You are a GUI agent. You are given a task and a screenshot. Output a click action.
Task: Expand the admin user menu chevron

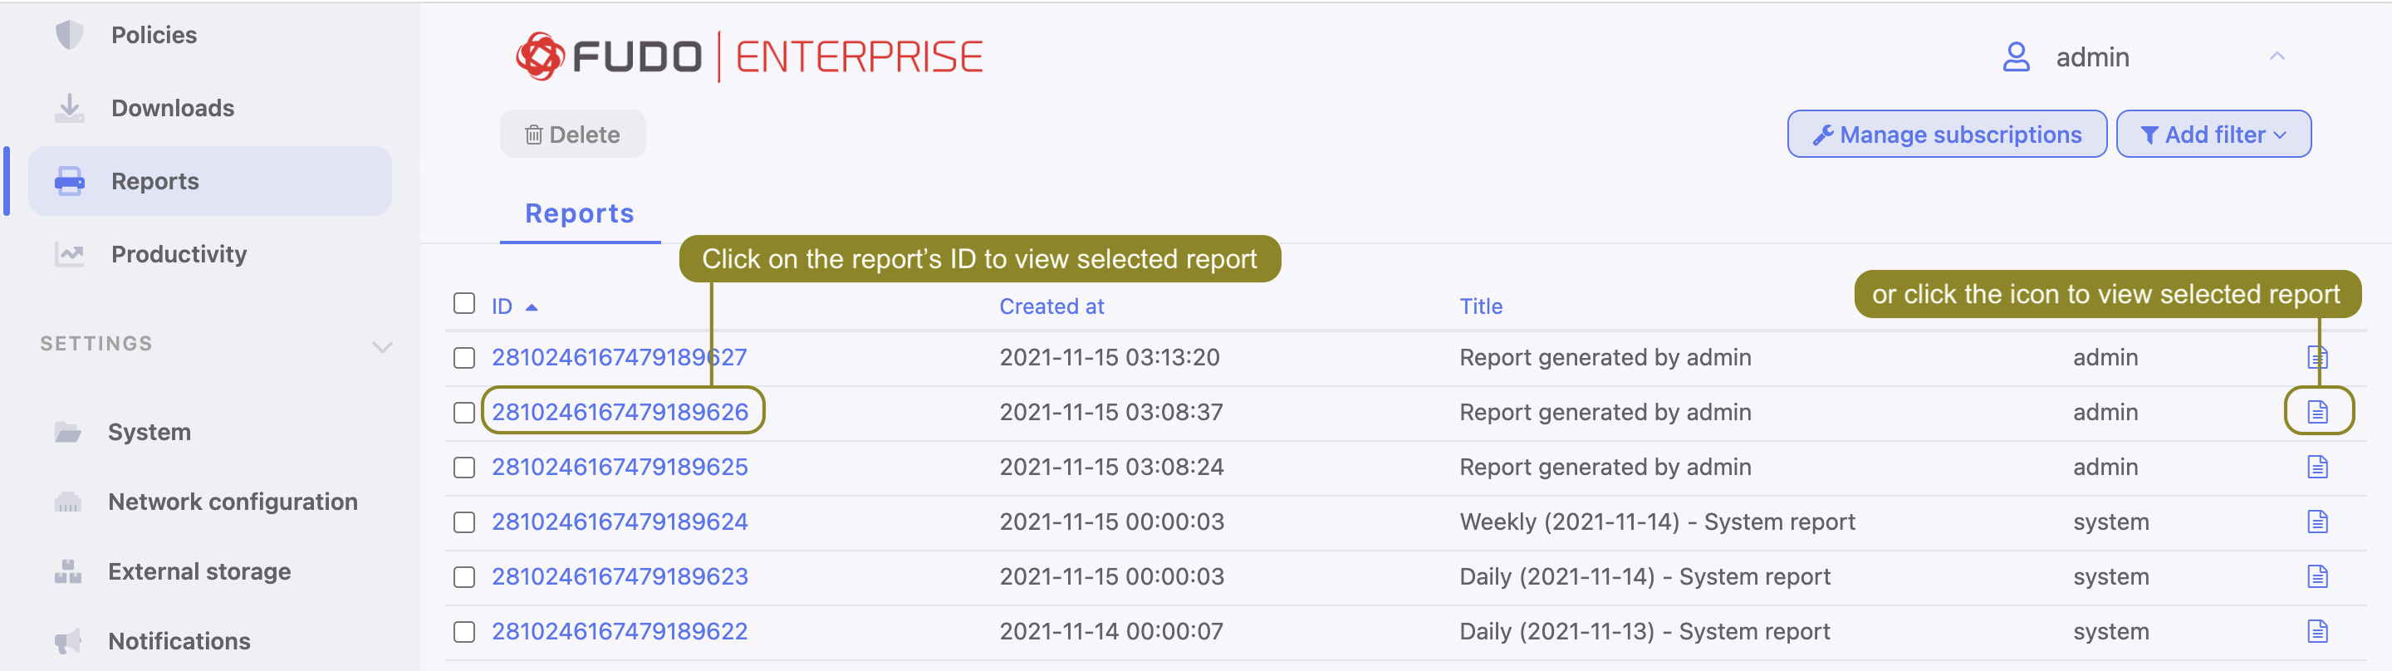coord(2276,56)
